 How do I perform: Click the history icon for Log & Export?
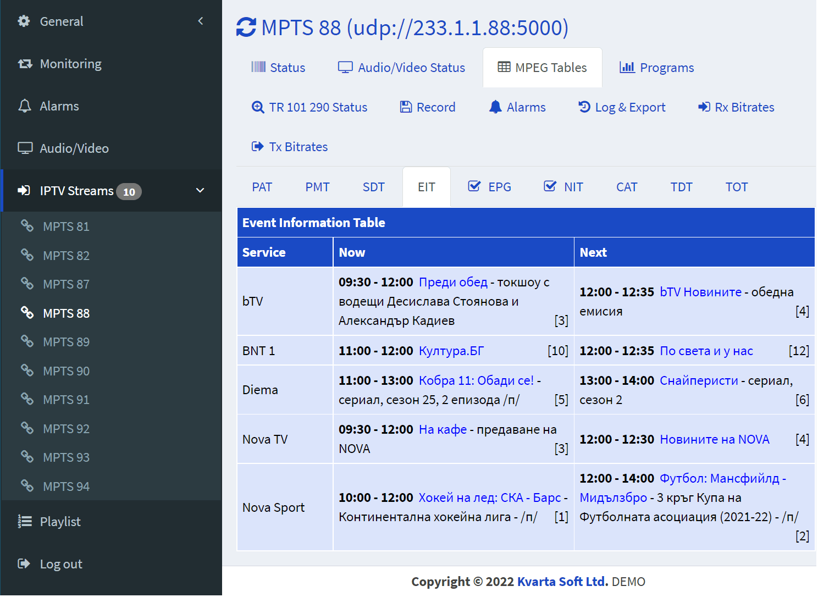point(584,107)
